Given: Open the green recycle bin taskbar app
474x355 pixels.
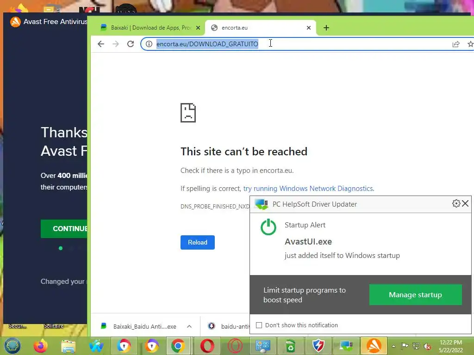Looking at the screenshot, I should (291, 346).
